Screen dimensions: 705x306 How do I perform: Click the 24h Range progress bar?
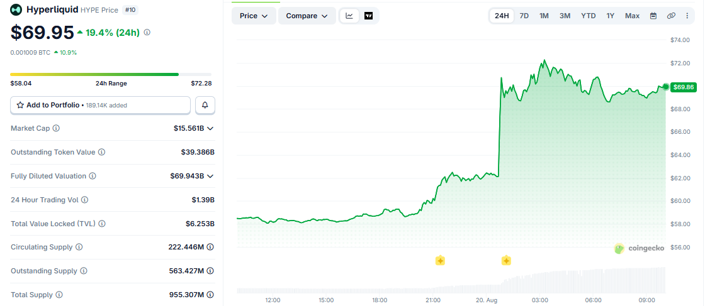pos(111,74)
